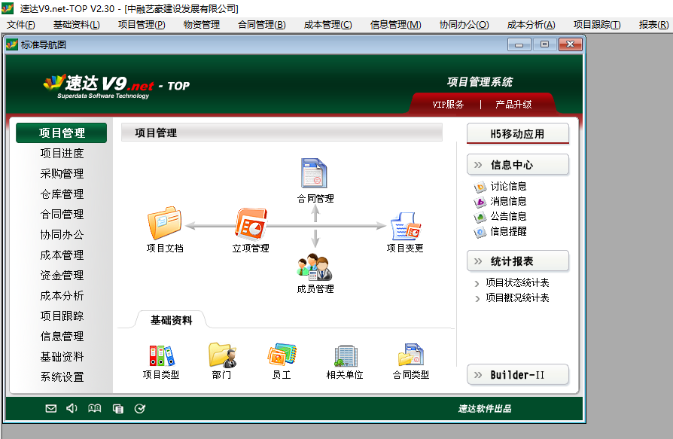Click the circular checkmark icon in bottom bar
The height and width of the screenshot is (439, 673).
tap(140, 409)
